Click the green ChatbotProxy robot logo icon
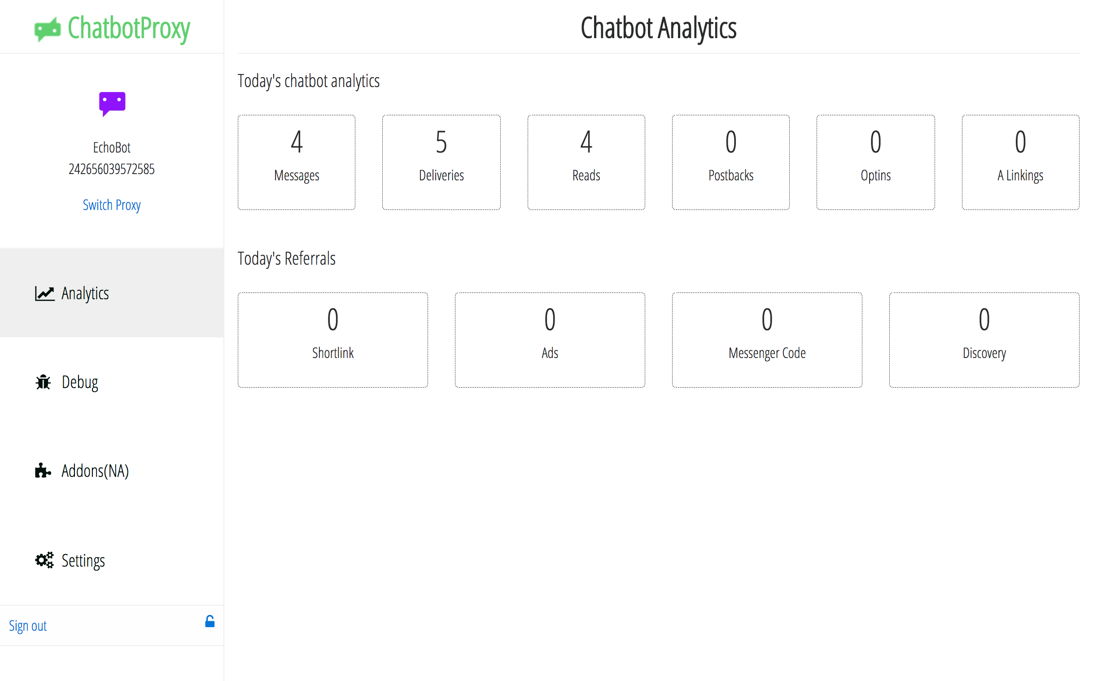 pos(47,29)
